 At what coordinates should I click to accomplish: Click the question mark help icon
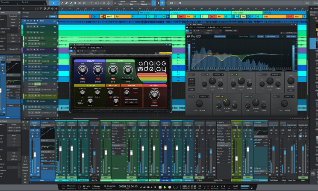point(91,3)
